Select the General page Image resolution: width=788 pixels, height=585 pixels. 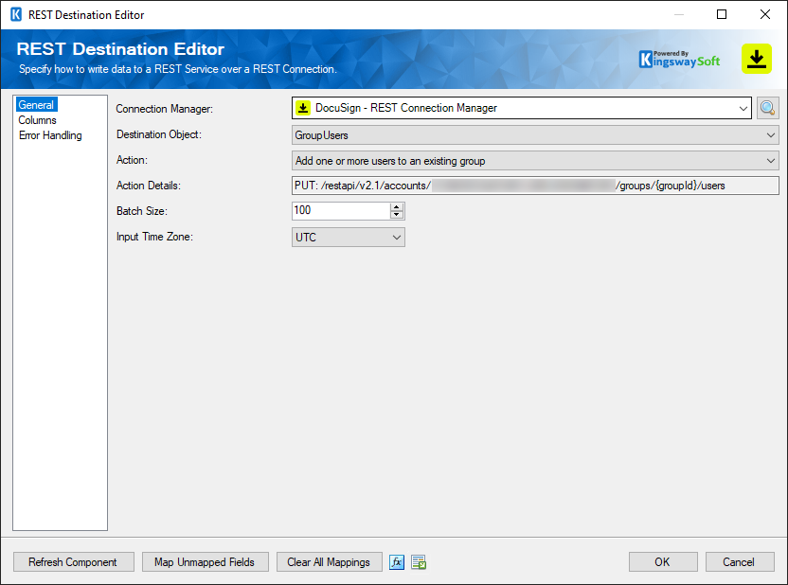click(36, 104)
